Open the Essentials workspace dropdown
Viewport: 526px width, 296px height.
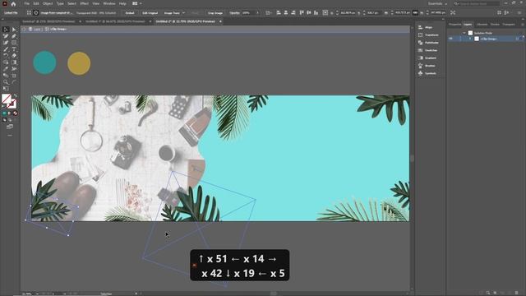[x=438, y=3]
